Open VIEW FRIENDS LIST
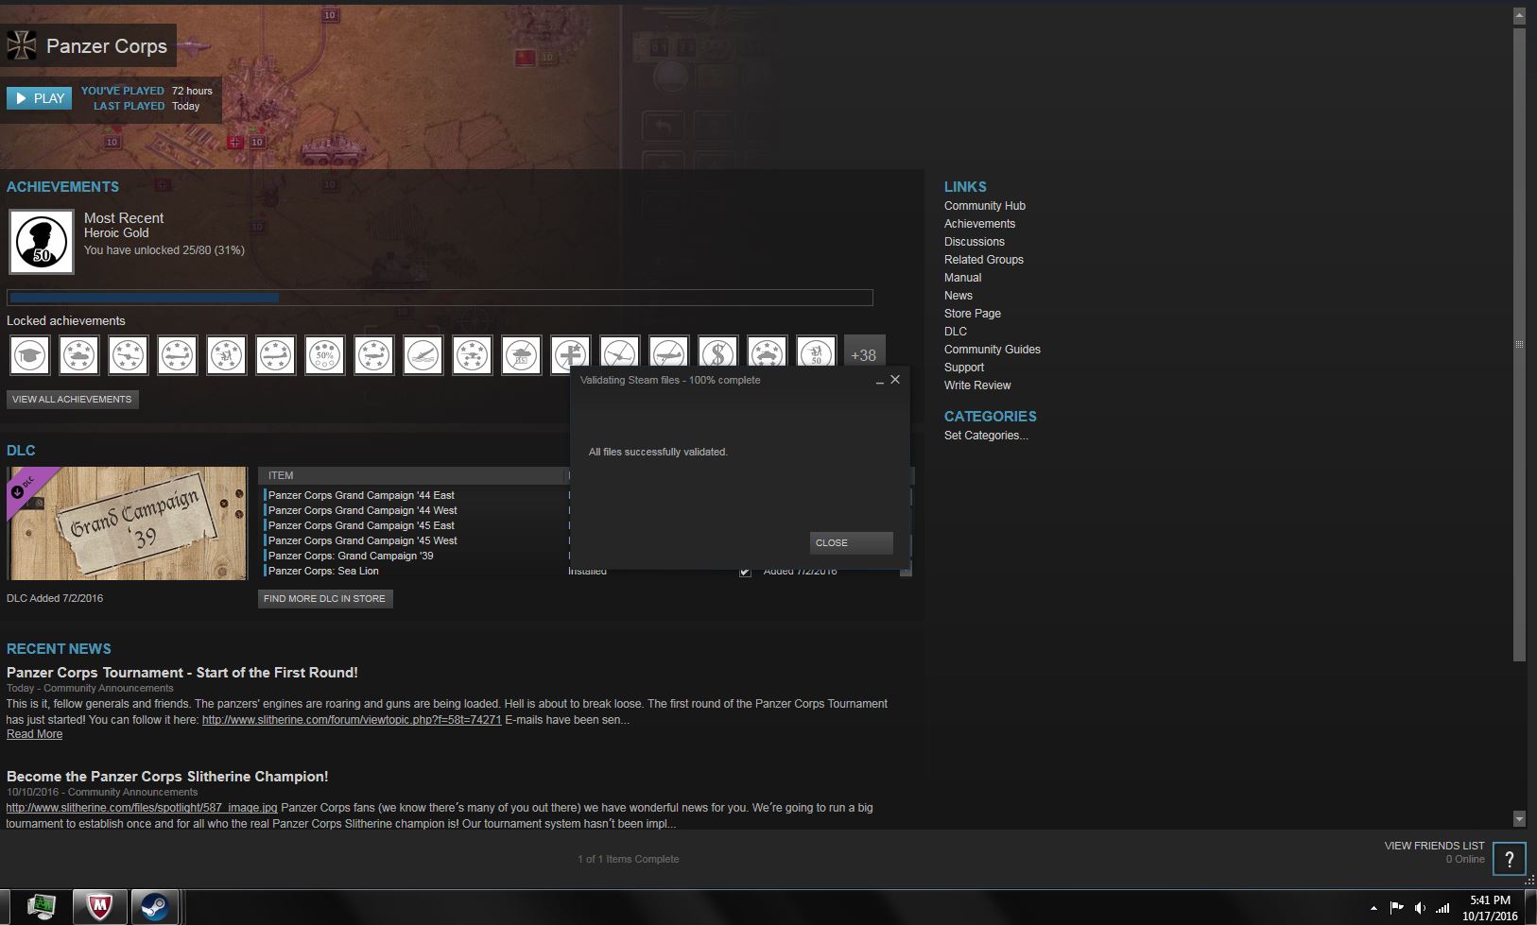The image size is (1537, 925). (x=1434, y=846)
